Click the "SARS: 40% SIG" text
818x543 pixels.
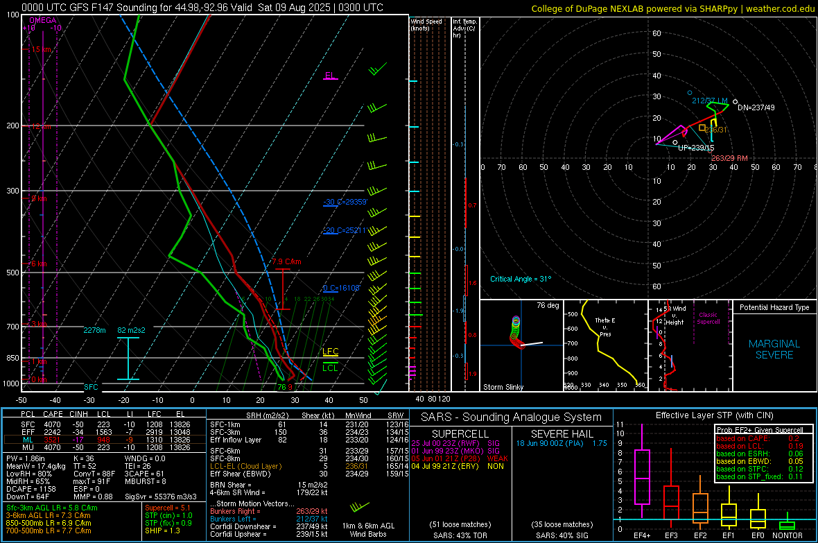(562, 535)
